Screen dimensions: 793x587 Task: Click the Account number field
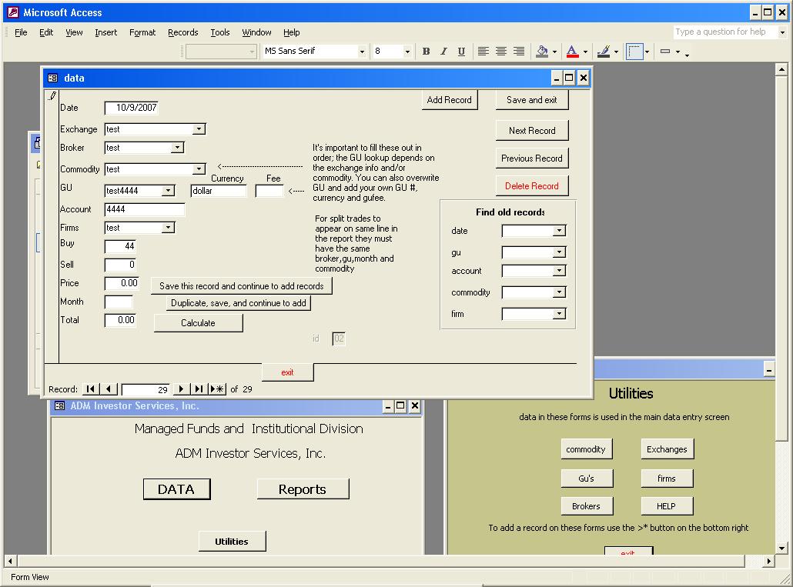[145, 209]
